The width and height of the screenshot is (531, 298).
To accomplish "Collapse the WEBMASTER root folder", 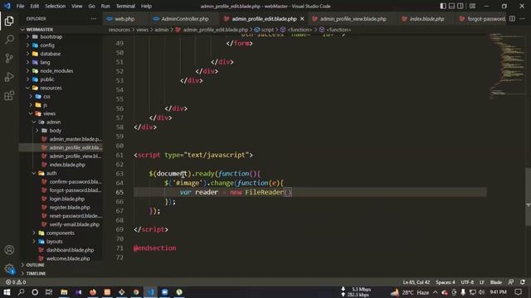I will coord(40,30).
